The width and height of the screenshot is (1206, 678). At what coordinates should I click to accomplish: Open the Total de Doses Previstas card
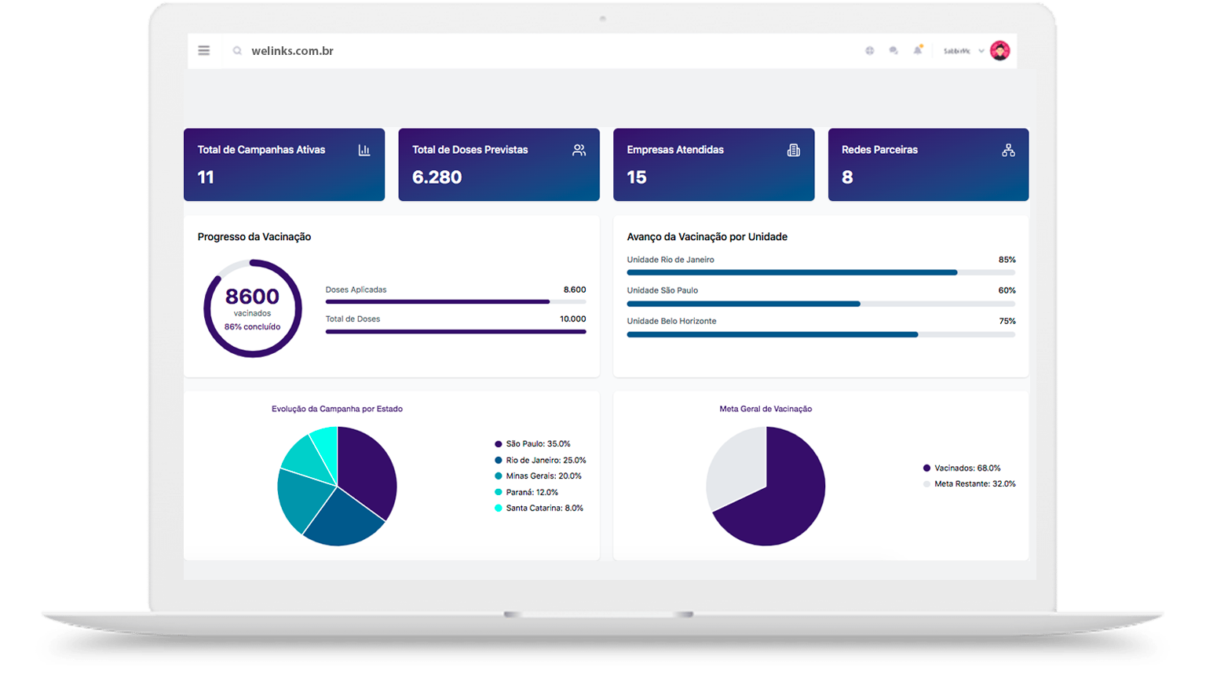(499, 165)
